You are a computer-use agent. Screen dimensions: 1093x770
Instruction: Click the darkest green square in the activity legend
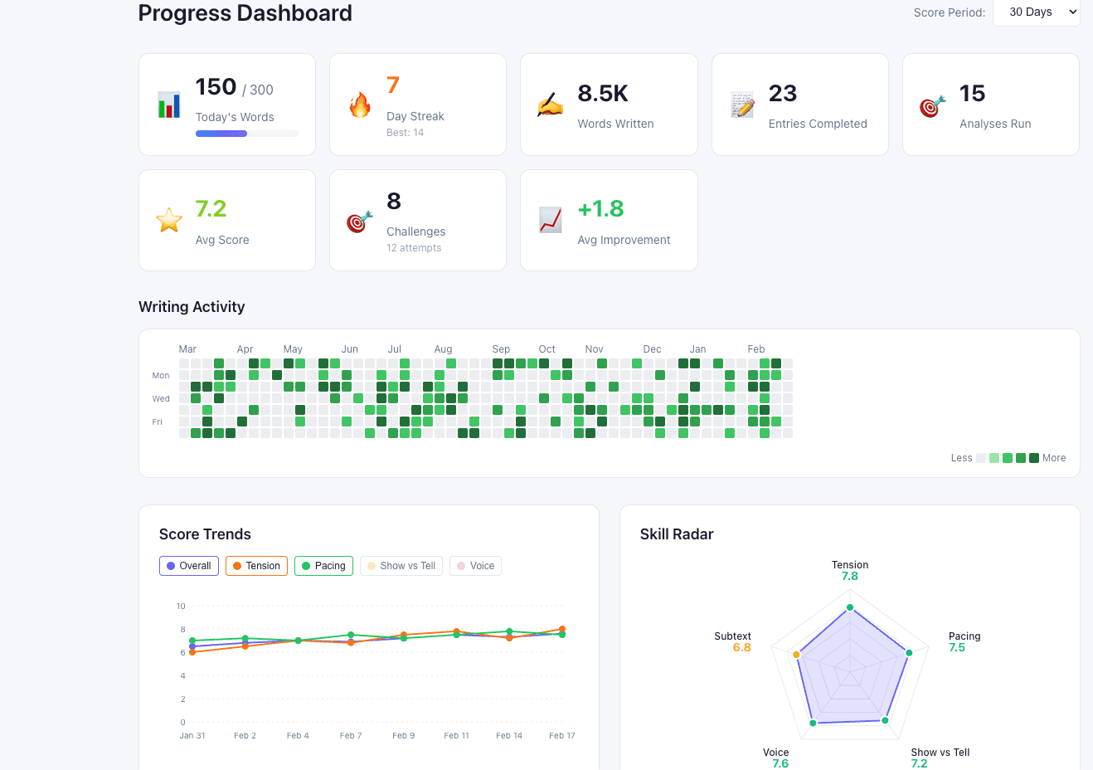point(1034,457)
